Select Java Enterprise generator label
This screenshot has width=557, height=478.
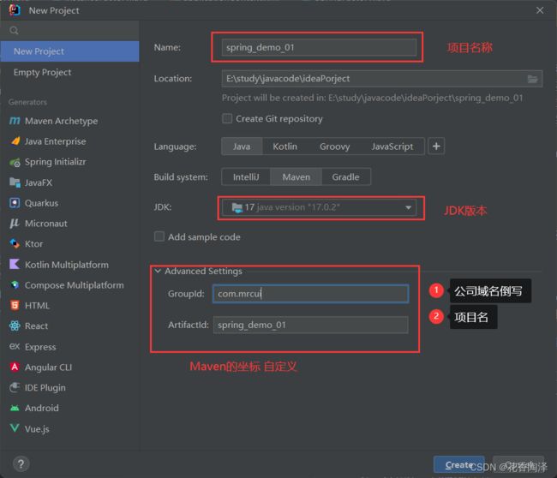pyautogui.click(x=56, y=141)
